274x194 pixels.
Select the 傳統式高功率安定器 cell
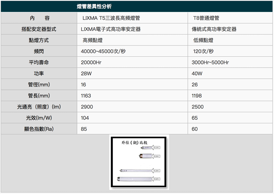click(214, 29)
